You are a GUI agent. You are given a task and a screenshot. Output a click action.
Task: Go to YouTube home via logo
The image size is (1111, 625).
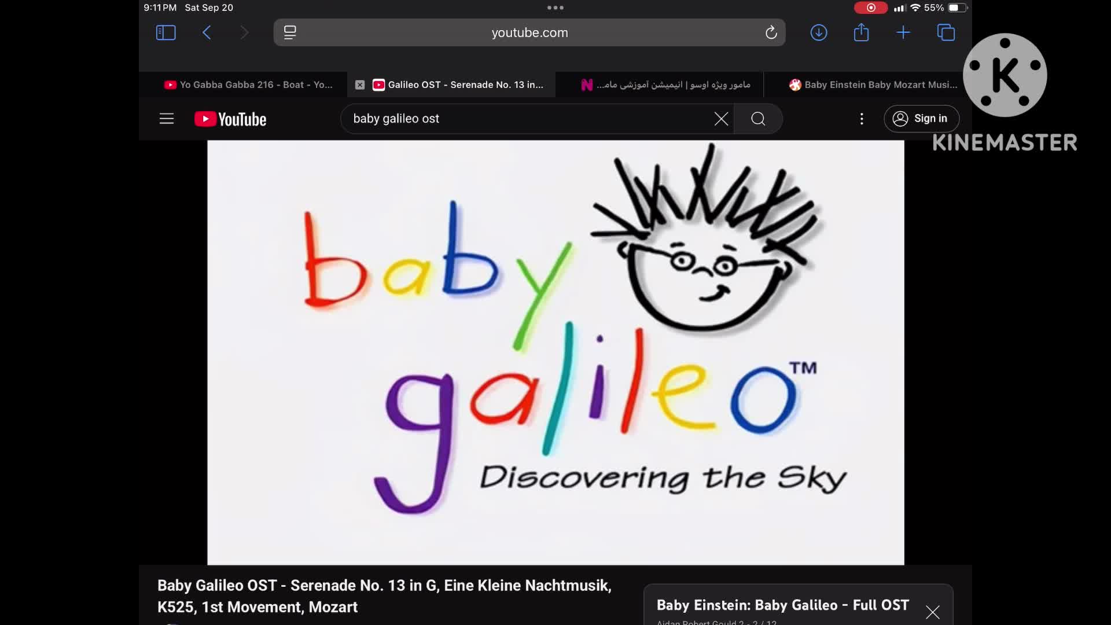coord(230,119)
